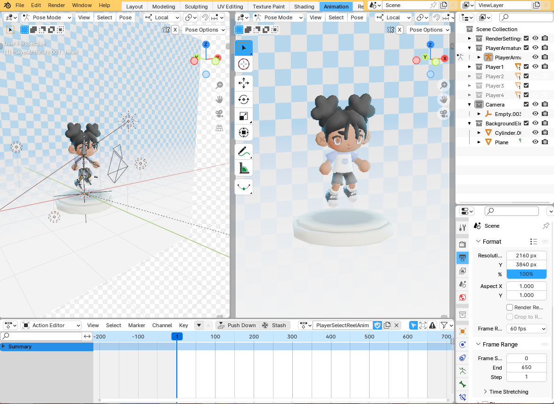This screenshot has width=554, height=404.
Task: Open the World Properties tab
Action: [462, 297]
